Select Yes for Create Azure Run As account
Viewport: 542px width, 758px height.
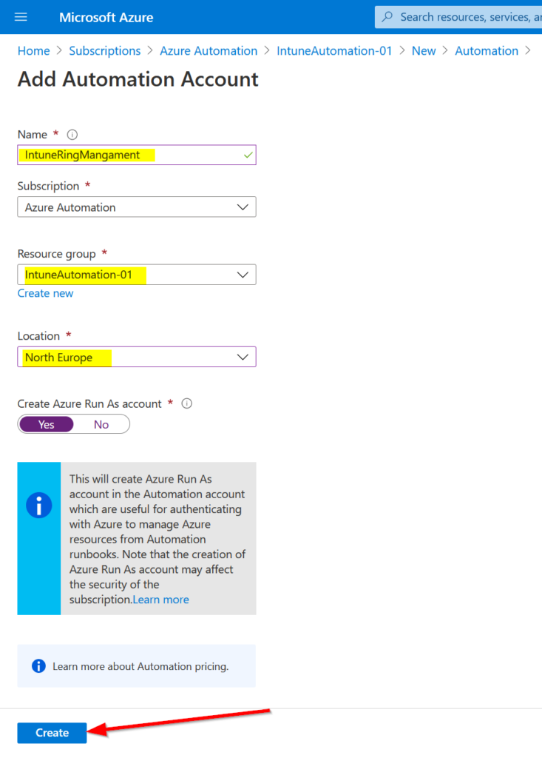click(x=47, y=424)
